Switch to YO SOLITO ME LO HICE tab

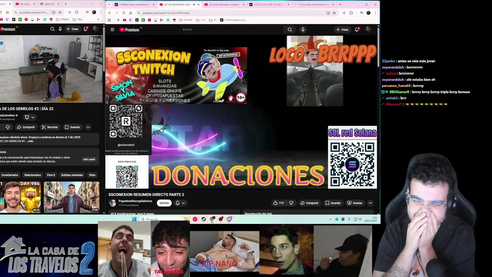coord(269,5)
